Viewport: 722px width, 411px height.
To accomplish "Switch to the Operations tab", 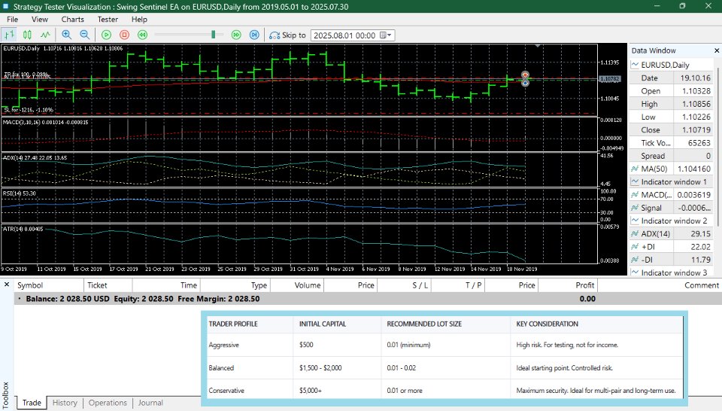I will click(108, 403).
